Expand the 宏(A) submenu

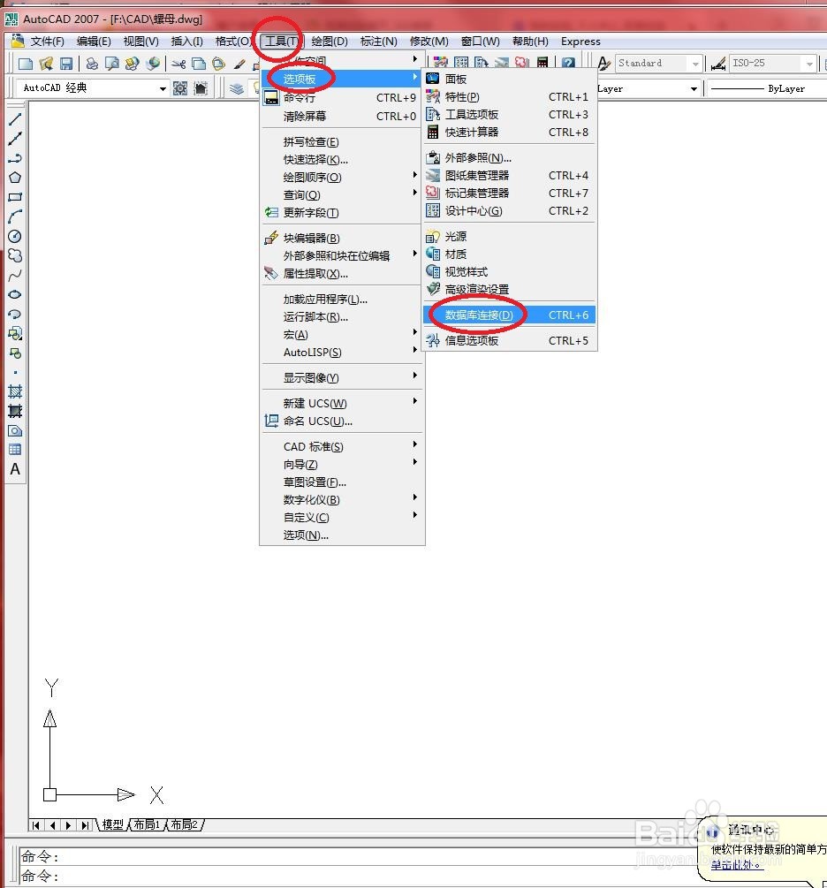tap(342, 335)
